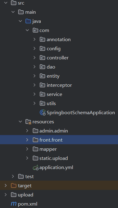Expand the front.front folder
Screen dimensions: 118x208
tap(27, 140)
